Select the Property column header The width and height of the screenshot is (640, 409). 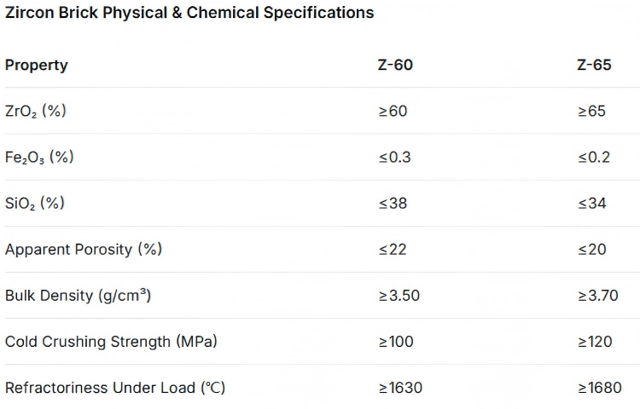coord(37,65)
